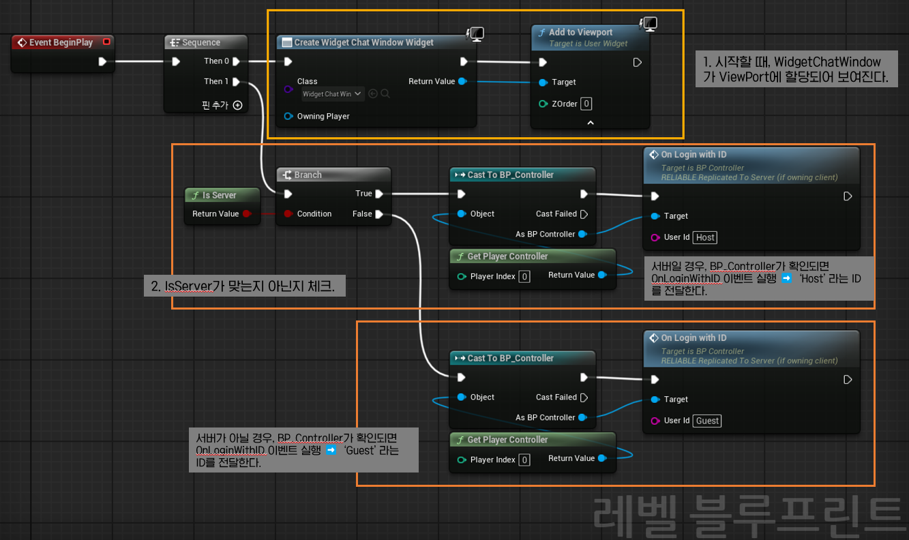Click the Sequence node header icon
Viewport: 909px width, 540px height.
point(175,42)
